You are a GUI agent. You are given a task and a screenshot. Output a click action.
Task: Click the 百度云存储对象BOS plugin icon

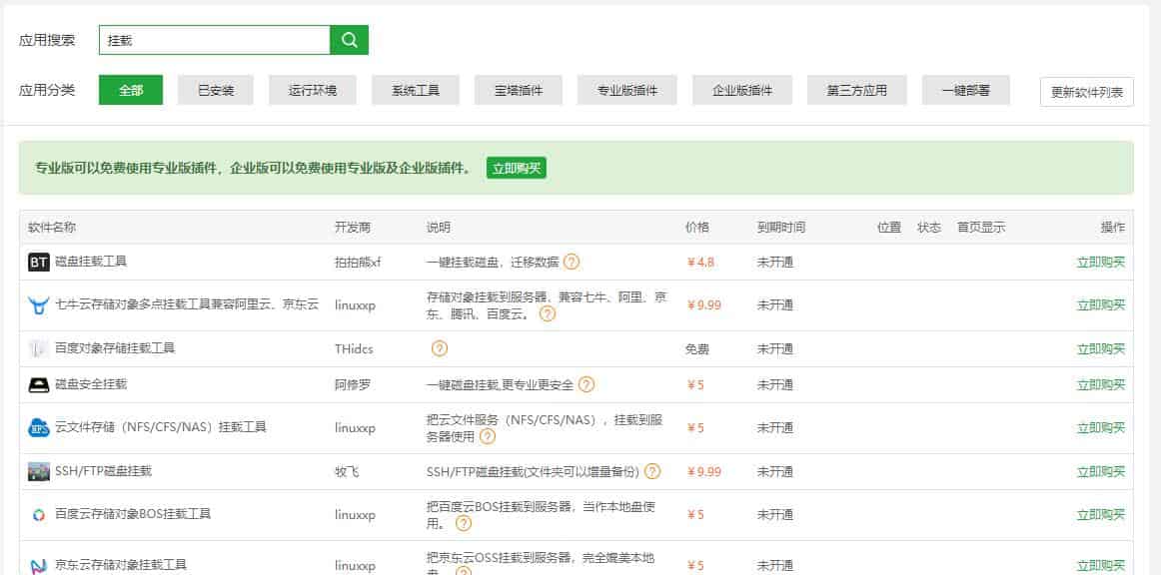[39, 515]
